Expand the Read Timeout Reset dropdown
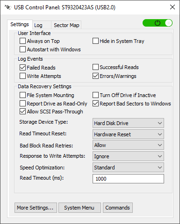This screenshot has width=180, height=224. click(x=128, y=134)
